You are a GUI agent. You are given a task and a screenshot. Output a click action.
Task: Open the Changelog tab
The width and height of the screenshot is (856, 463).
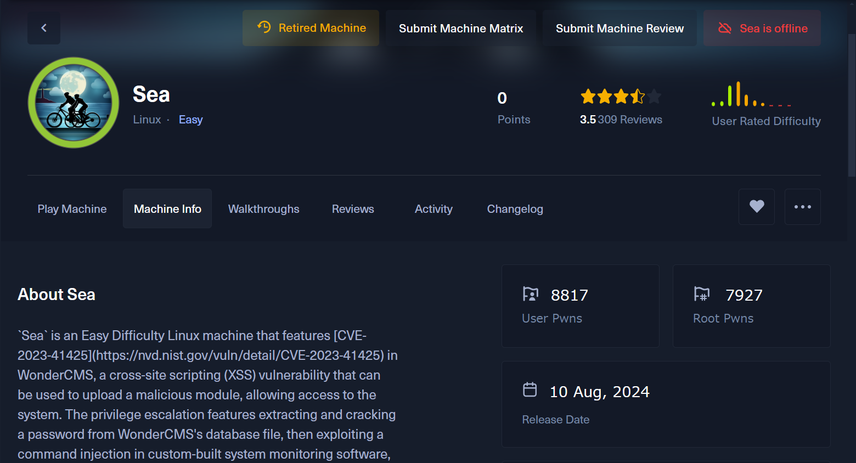515,209
